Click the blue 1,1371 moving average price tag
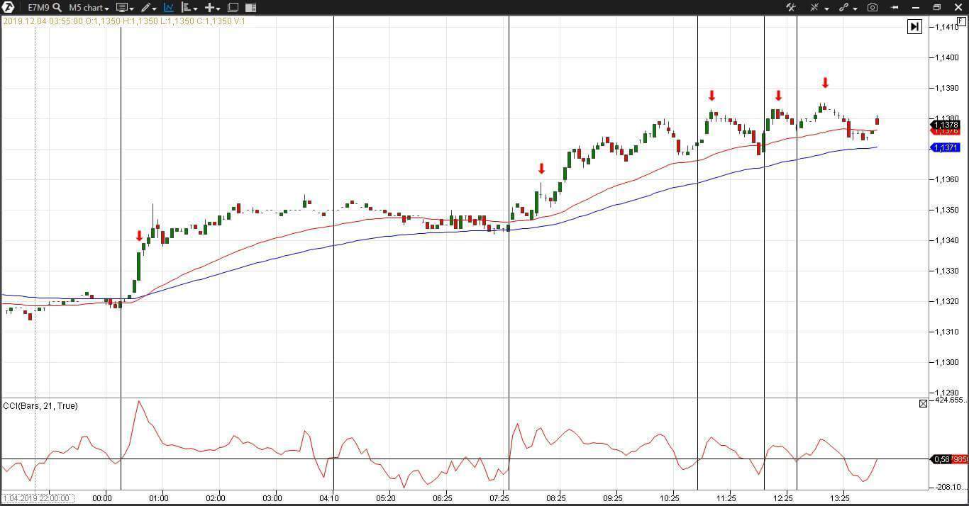The width and height of the screenshot is (969, 506). [946, 147]
